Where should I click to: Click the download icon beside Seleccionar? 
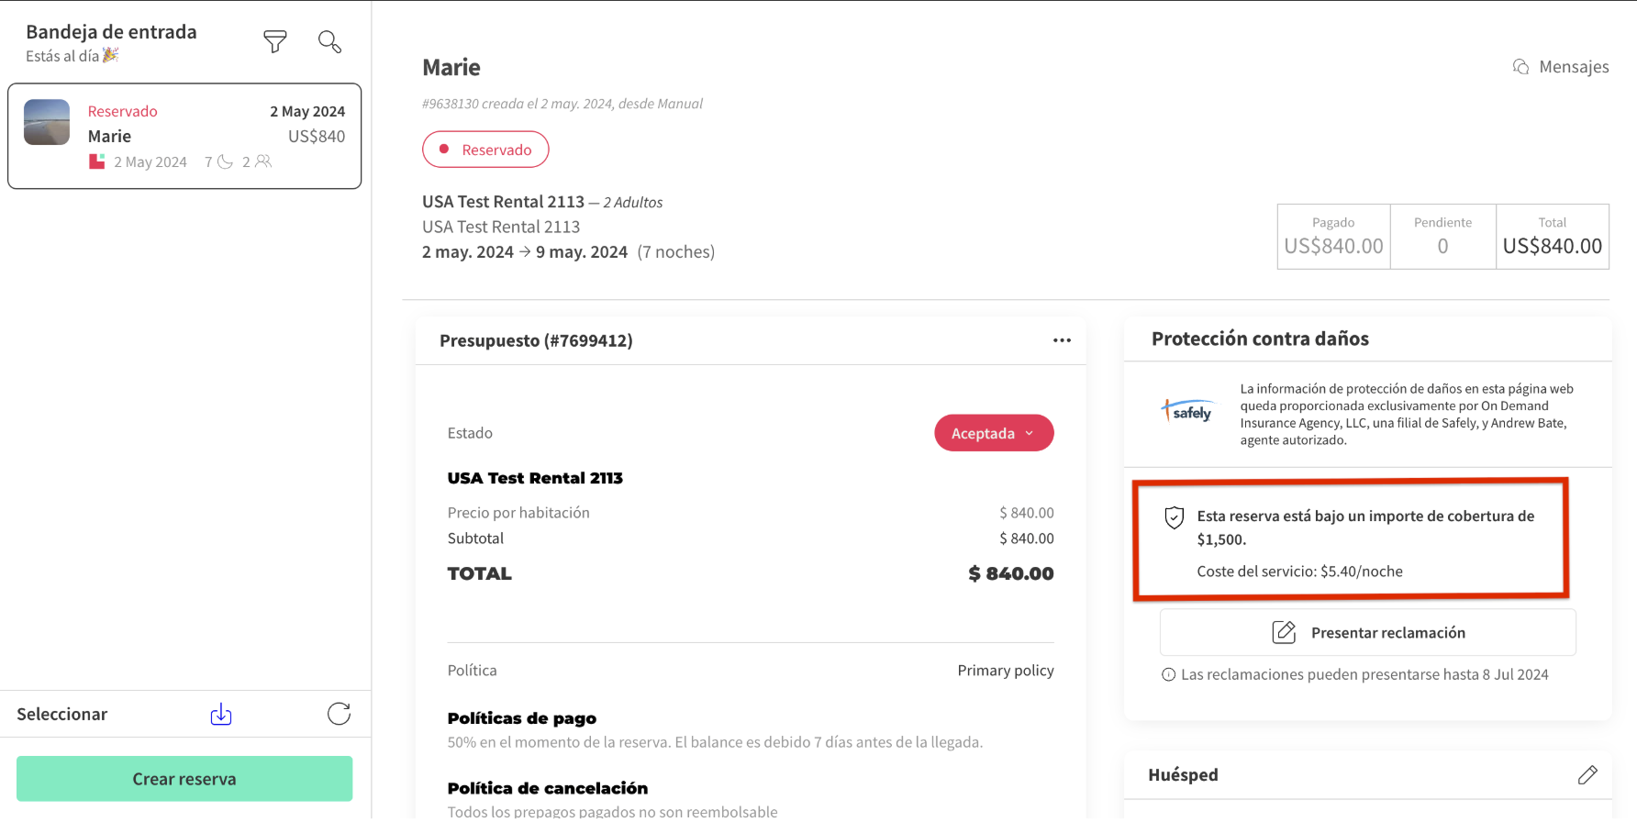pyautogui.click(x=221, y=715)
